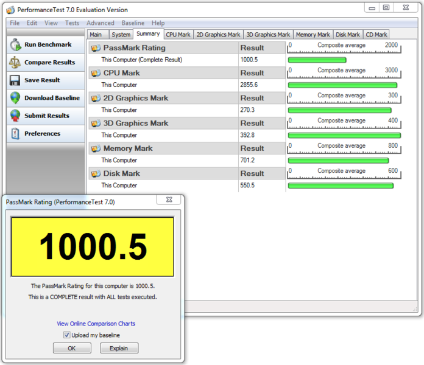Click the Submit Results globe upload icon
Image resolution: width=424 pixels, height=365 pixels.
[15, 116]
